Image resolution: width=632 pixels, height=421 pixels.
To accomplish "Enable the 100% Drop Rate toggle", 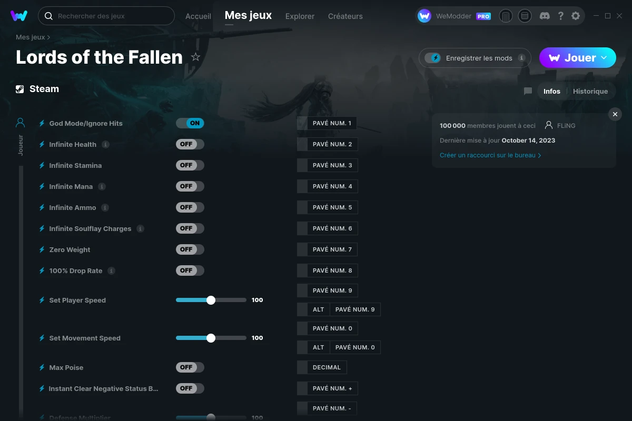I will click(x=190, y=270).
